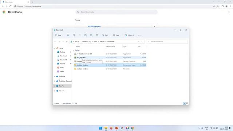Open Windows Start menu
The image size is (233, 131).
point(100,128)
